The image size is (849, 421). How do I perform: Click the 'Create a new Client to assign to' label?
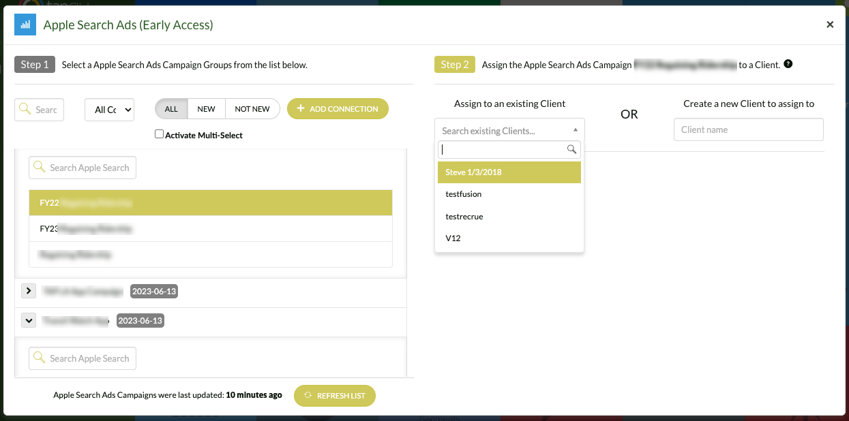pos(749,104)
